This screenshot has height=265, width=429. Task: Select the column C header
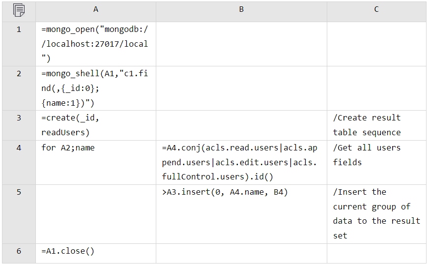point(376,10)
